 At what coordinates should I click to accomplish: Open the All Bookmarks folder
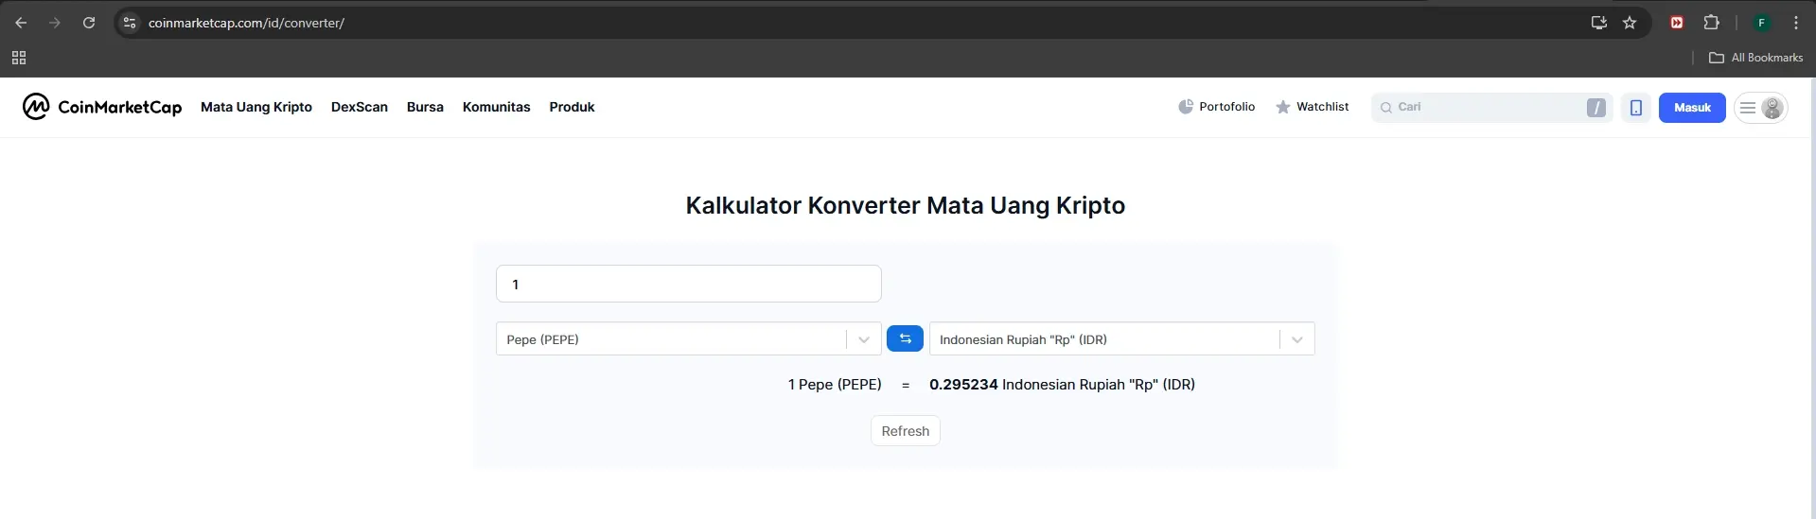click(1755, 58)
